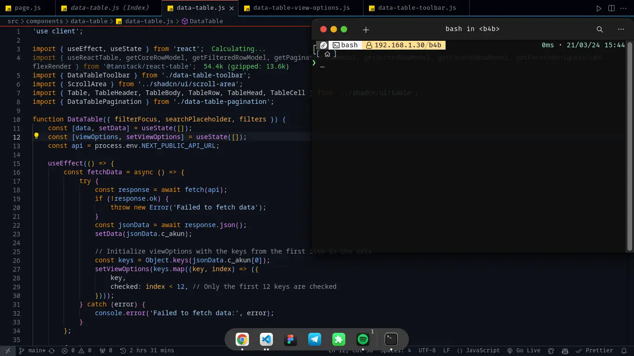
Task: Expand the components breadcrumb
Action: (44, 21)
